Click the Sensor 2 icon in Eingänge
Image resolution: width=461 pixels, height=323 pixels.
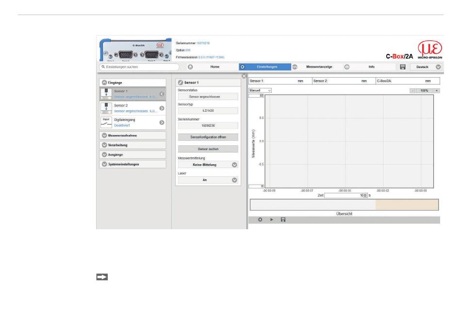tap(106, 107)
